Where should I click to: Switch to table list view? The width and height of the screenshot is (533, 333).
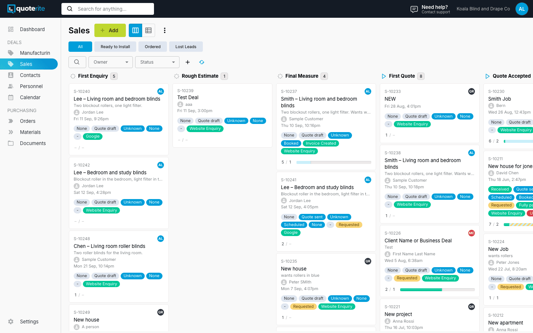(148, 30)
